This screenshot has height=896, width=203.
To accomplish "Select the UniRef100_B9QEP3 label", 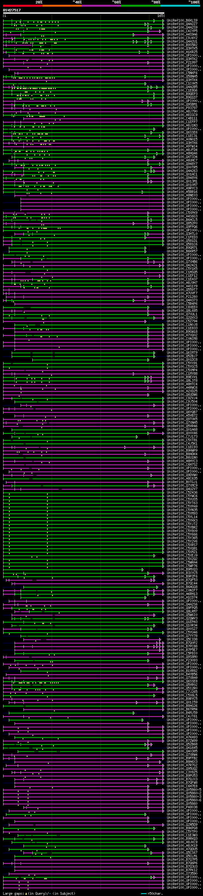I will click(x=182, y=94).
